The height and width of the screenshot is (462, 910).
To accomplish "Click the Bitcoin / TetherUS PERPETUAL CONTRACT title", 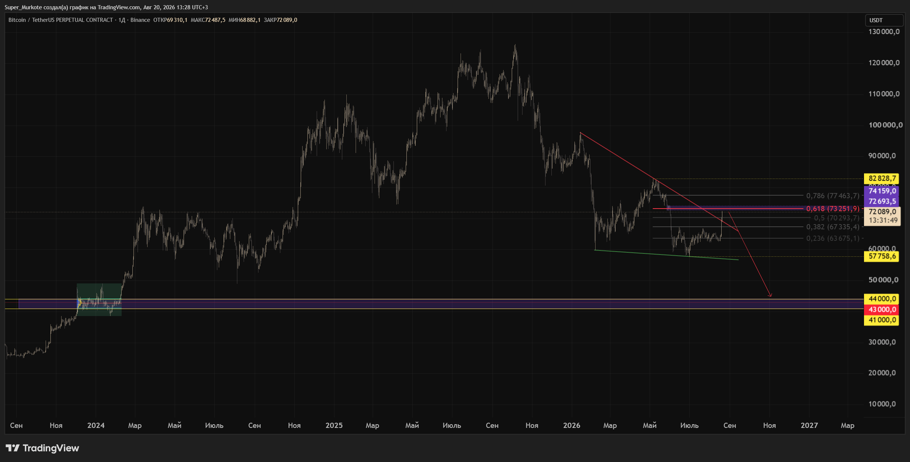I will 60,20.
